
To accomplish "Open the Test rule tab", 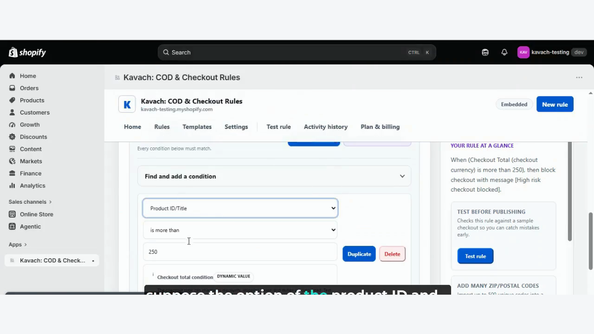I will click(x=278, y=127).
